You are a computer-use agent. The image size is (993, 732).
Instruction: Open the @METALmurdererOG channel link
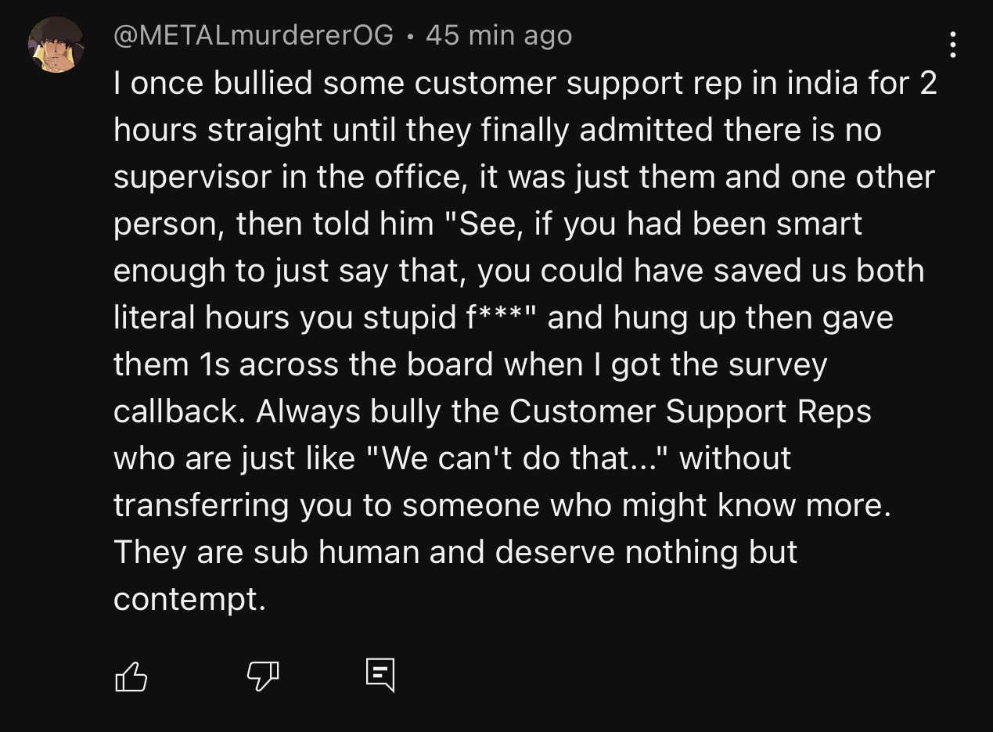(x=254, y=35)
